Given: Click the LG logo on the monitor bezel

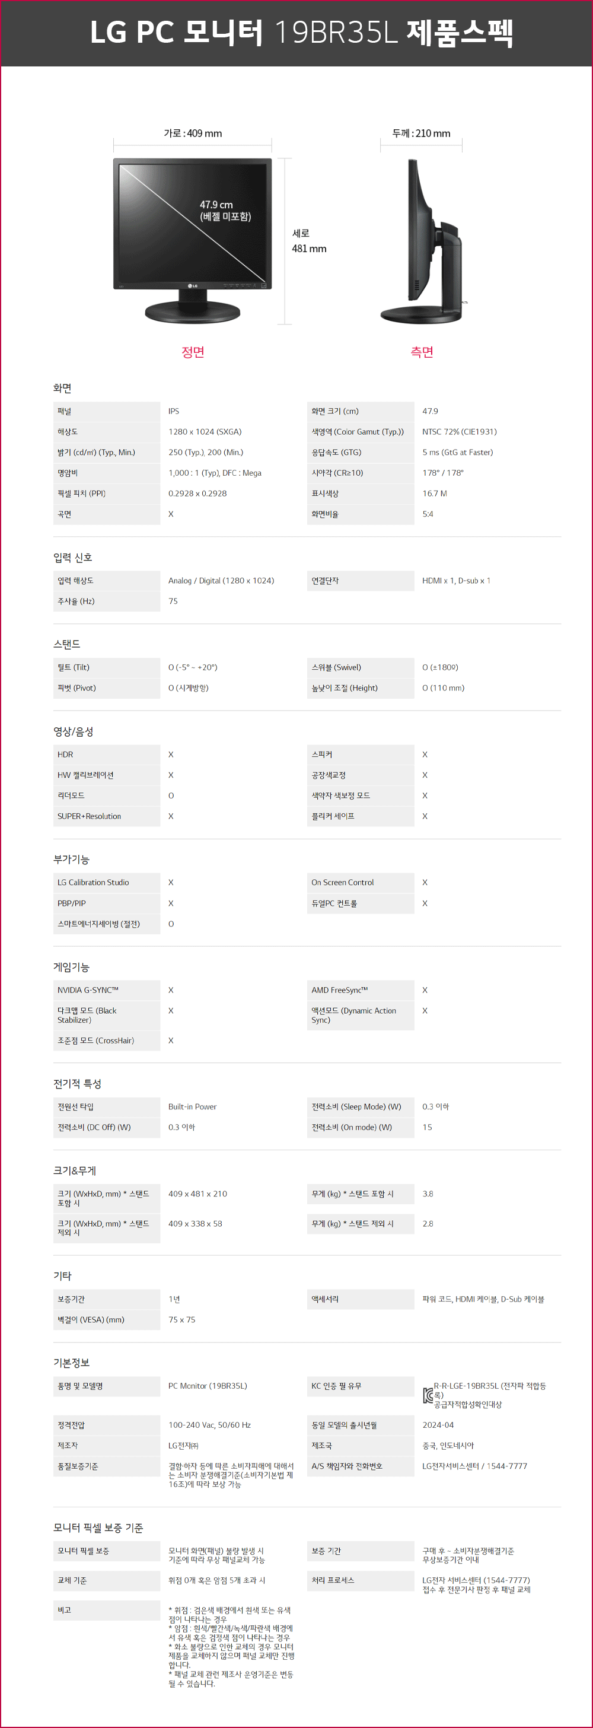Looking at the screenshot, I should [x=193, y=286].
